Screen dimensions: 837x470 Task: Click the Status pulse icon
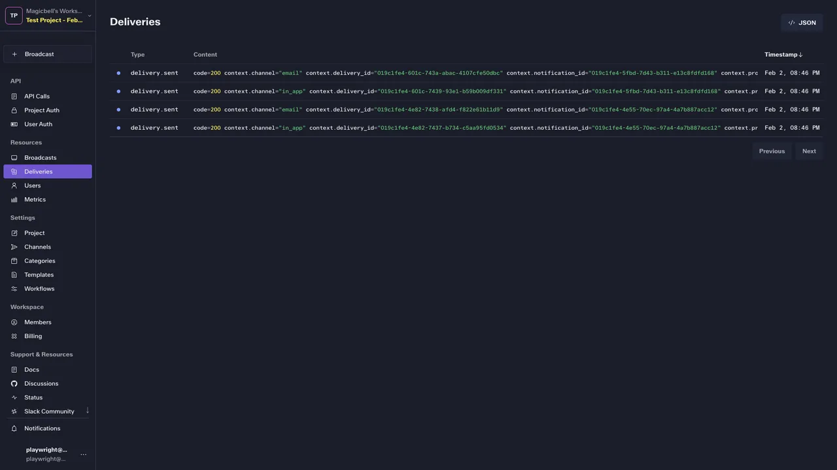coord(14,398)
